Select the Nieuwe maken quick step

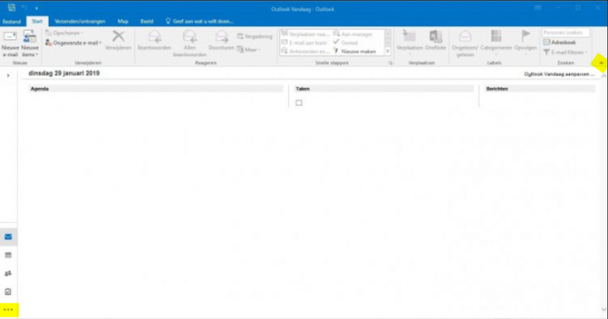tap(355, 51)
